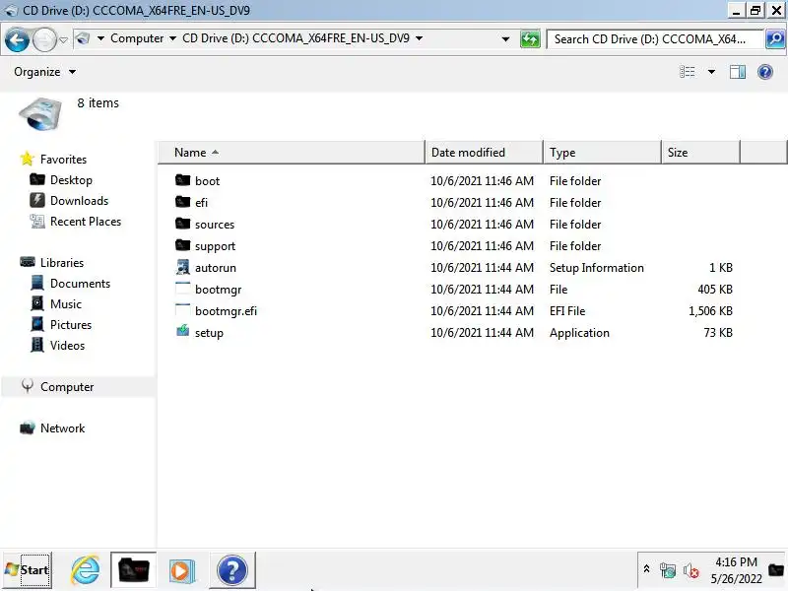
Task: Select the setup application icon
Action: point(183,331)
